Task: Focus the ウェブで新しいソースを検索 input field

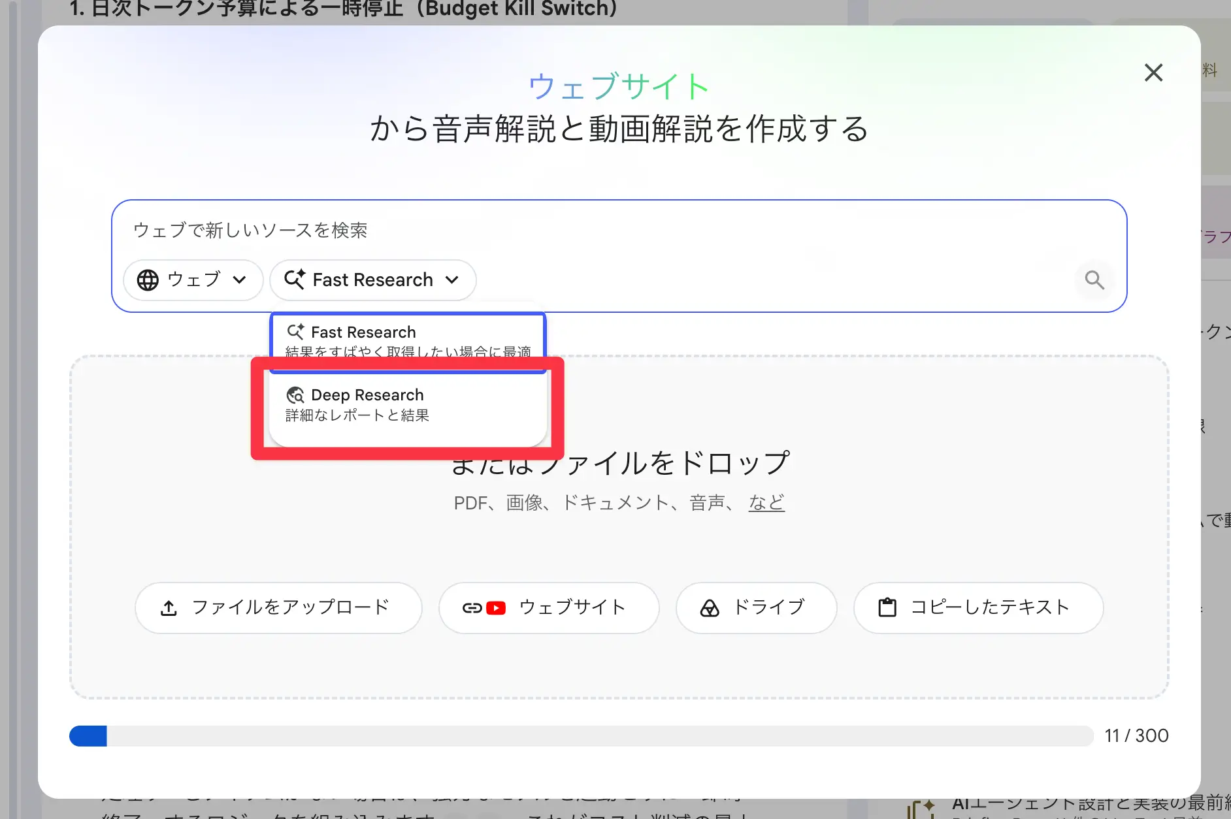Action: 619,231
